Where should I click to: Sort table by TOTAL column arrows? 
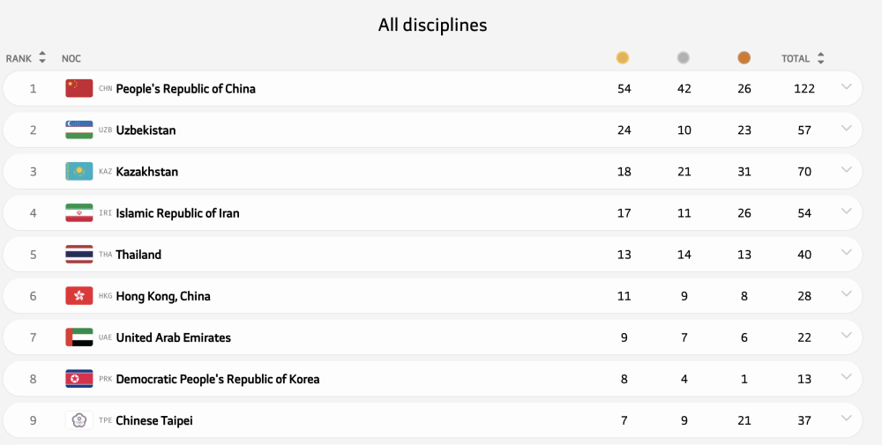[821, 58]
